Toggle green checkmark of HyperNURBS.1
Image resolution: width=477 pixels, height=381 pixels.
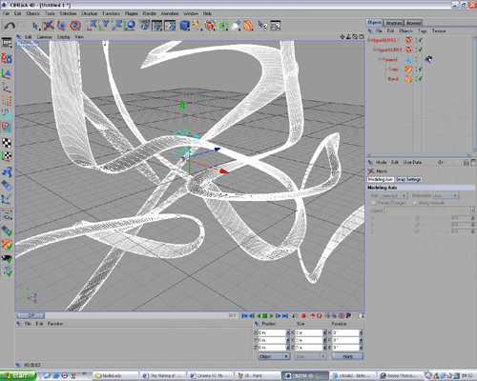pyautogui.click(x=421, y=40)
